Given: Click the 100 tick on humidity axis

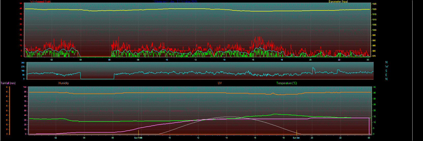Looking at the screenshot, I should tap(25, 87).
